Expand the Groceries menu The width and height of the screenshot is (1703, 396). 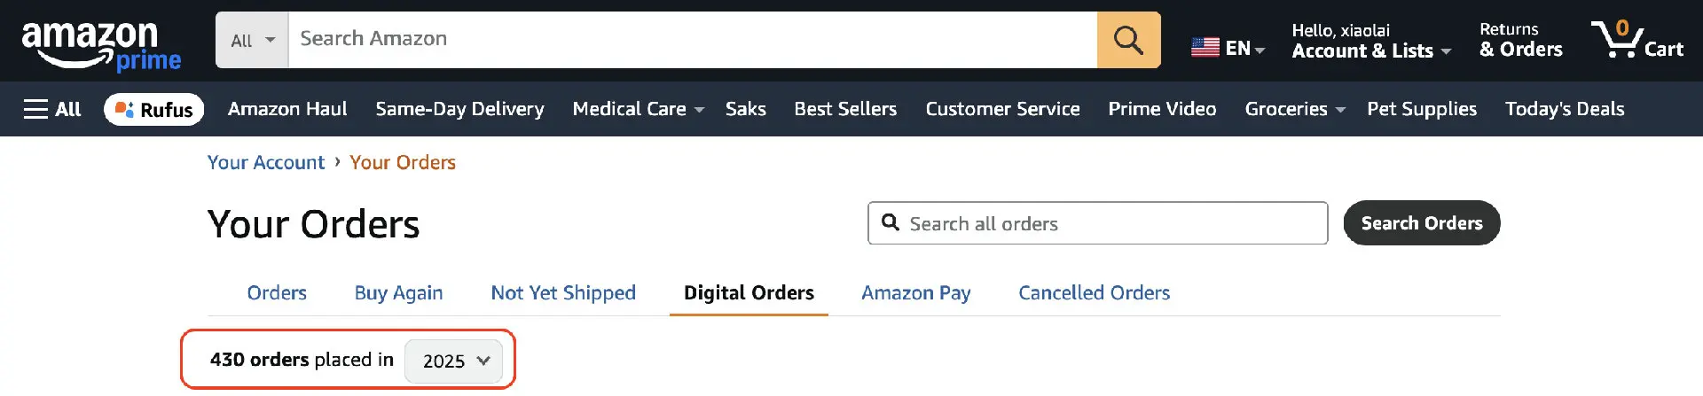click(x=1294, y=109)
